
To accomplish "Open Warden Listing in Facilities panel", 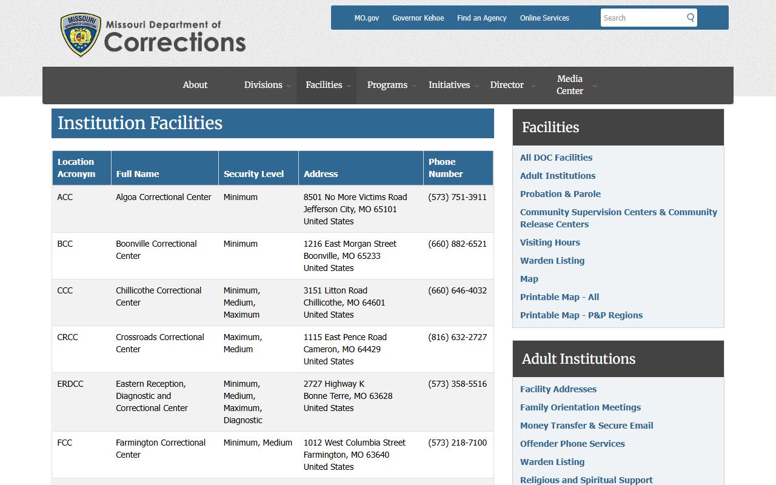I will pos(552,261).
